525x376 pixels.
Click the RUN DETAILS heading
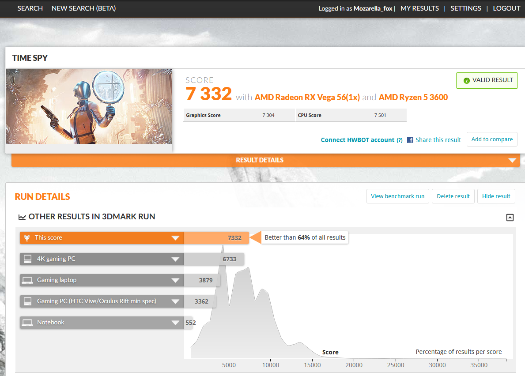coord(42,197)
